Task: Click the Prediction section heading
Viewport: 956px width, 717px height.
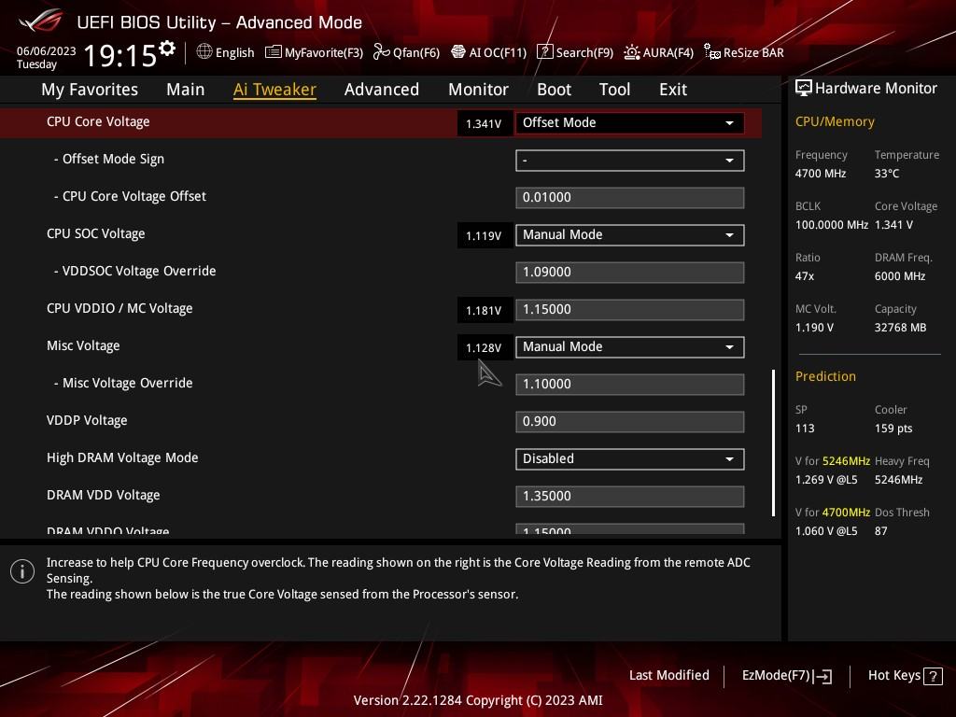Action: (x=825, y=377)
